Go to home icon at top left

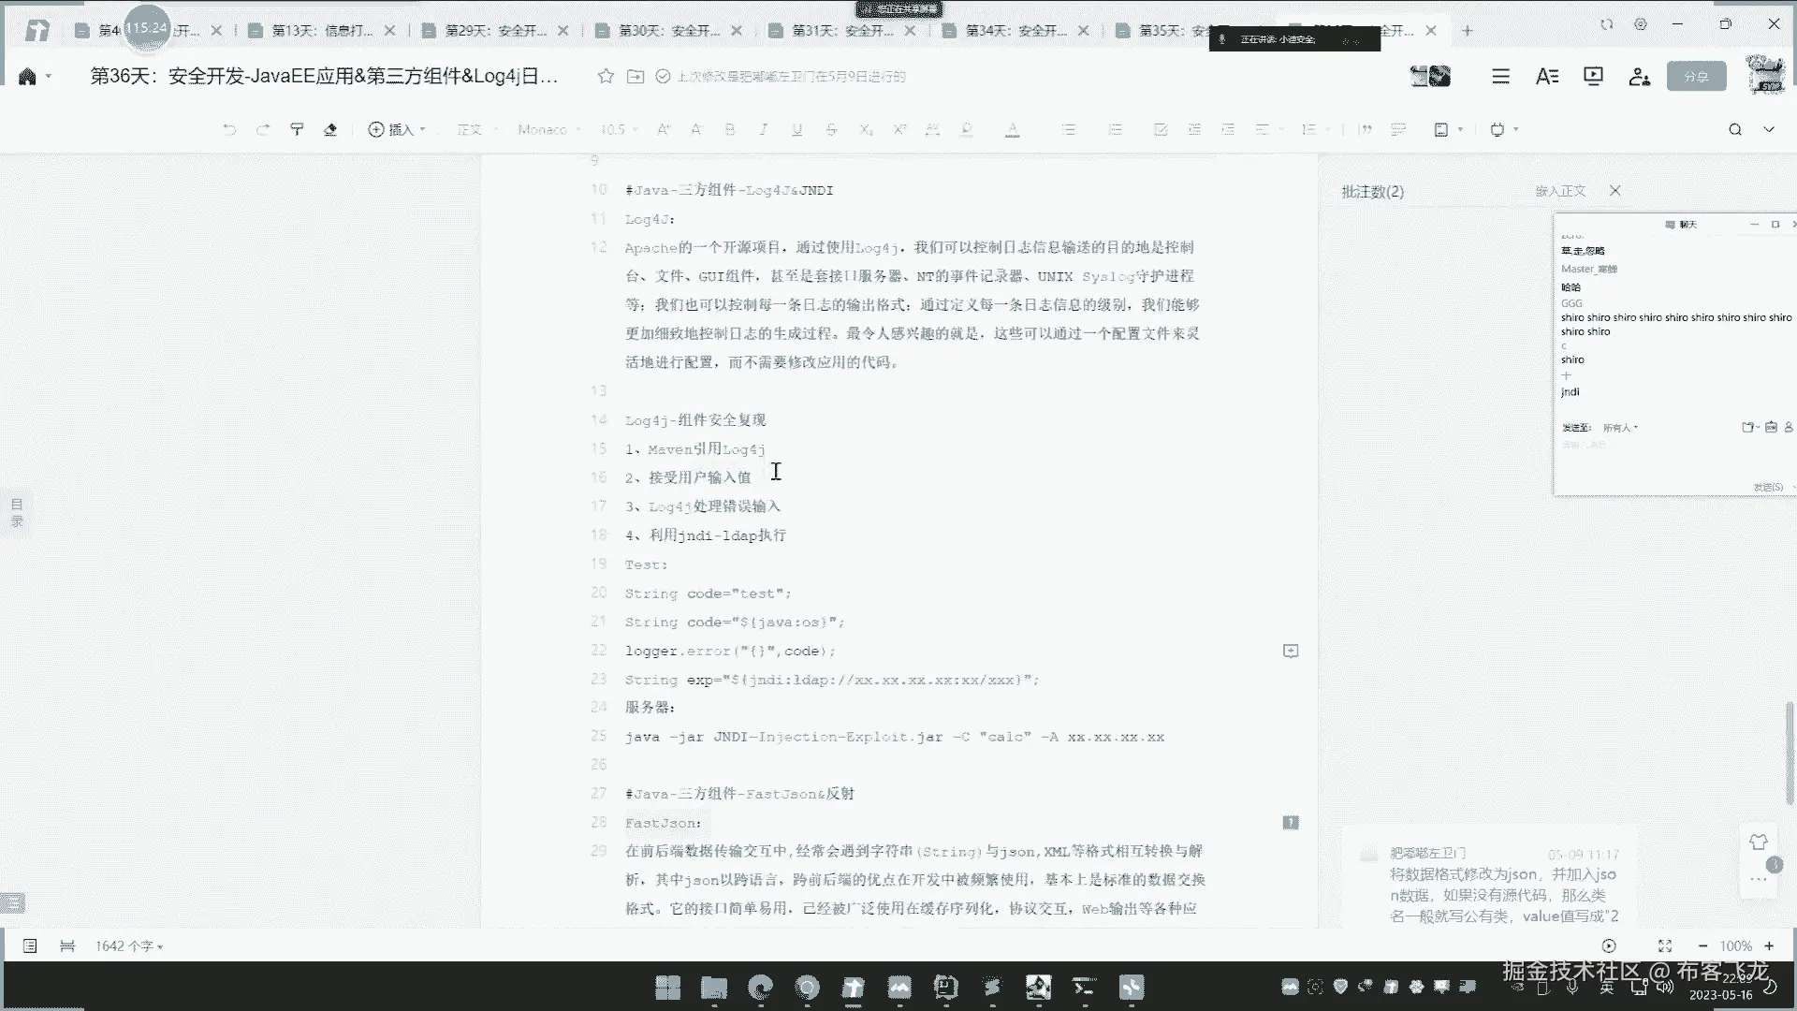[27, 77]
